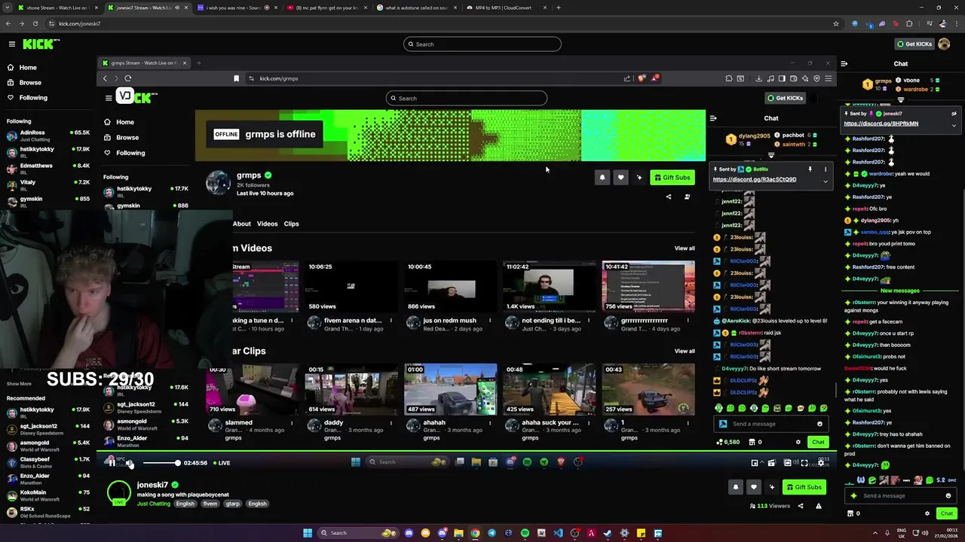
Task: Toggle follow heart for joneski7
Action: (x=753, y=488)
